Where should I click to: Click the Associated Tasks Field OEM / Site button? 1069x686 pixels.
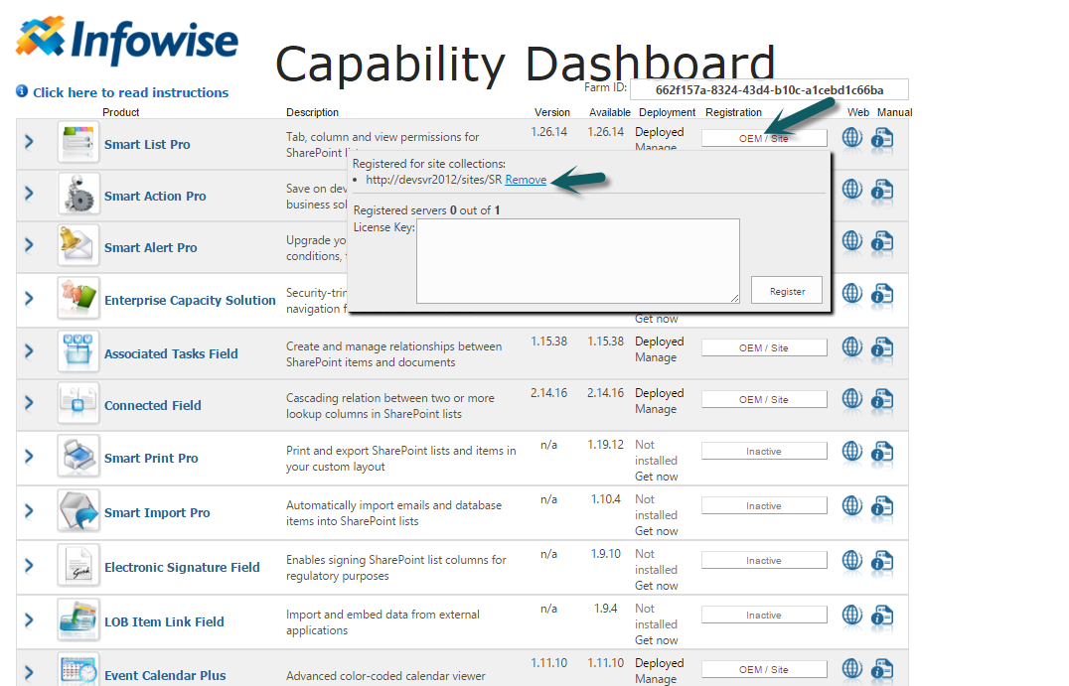[764, 348]
